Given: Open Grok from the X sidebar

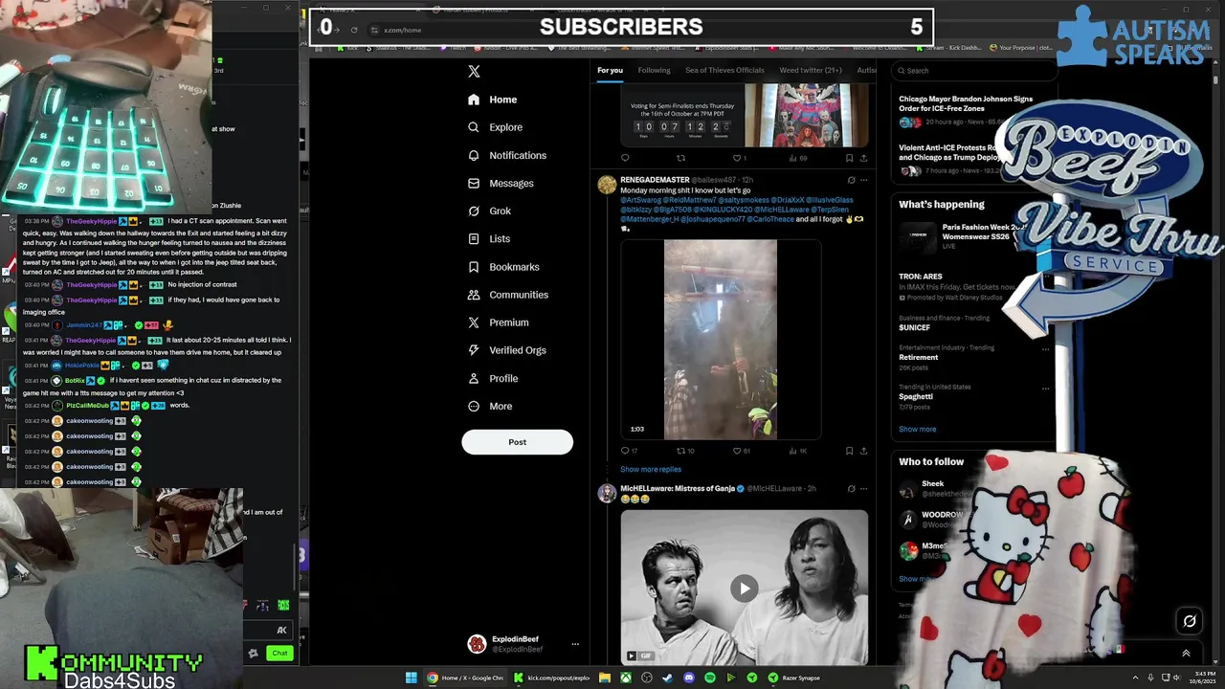Looking at the screenshot, I should [x=489, y=211].
